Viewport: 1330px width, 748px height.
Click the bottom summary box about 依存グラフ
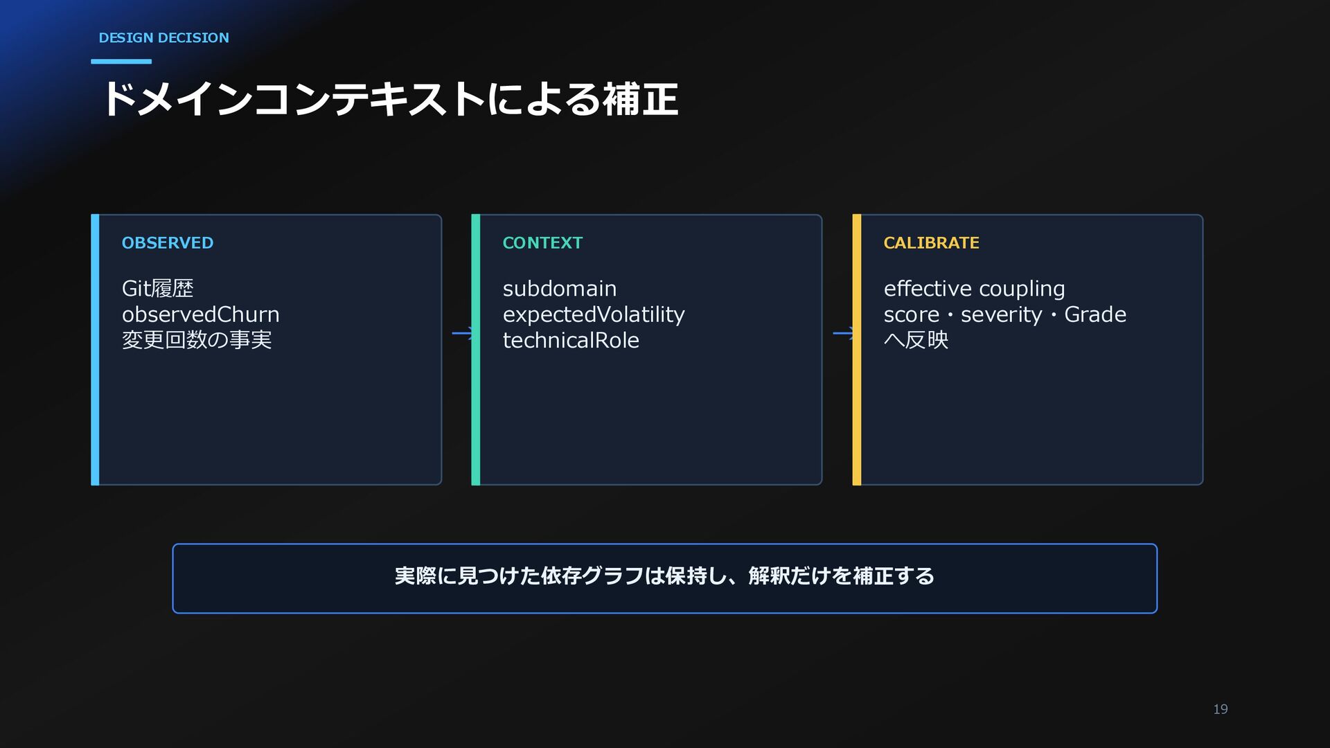click(664, 578)
